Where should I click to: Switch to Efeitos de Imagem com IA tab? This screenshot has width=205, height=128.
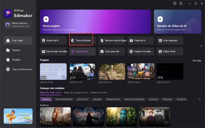76,93
